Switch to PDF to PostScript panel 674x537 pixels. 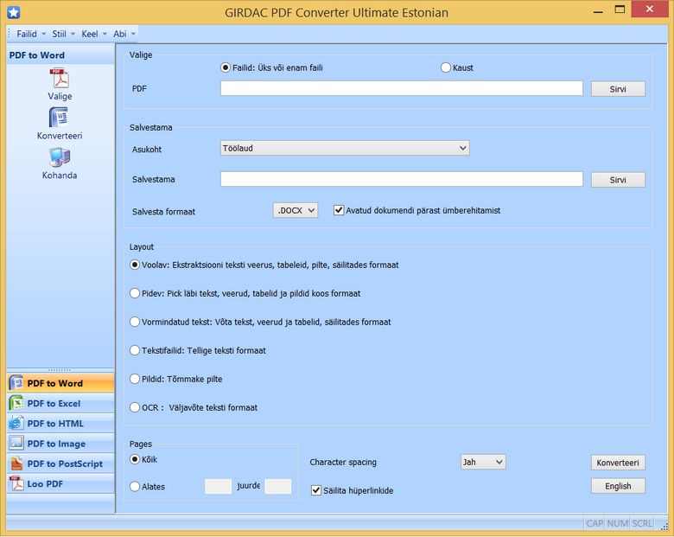60,463
